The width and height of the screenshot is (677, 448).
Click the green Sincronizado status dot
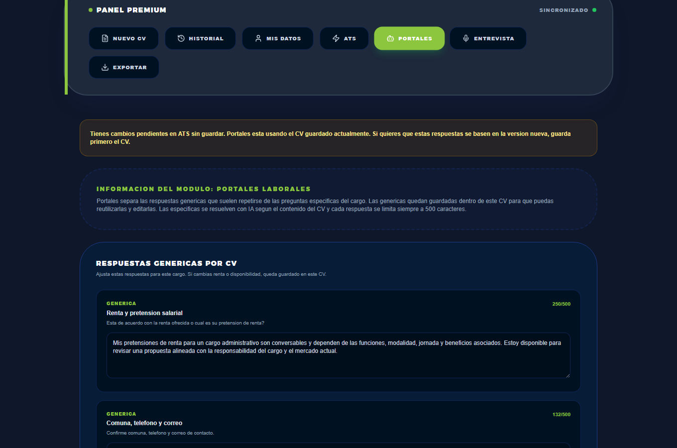pyautogui.click(x=594, y=10)
